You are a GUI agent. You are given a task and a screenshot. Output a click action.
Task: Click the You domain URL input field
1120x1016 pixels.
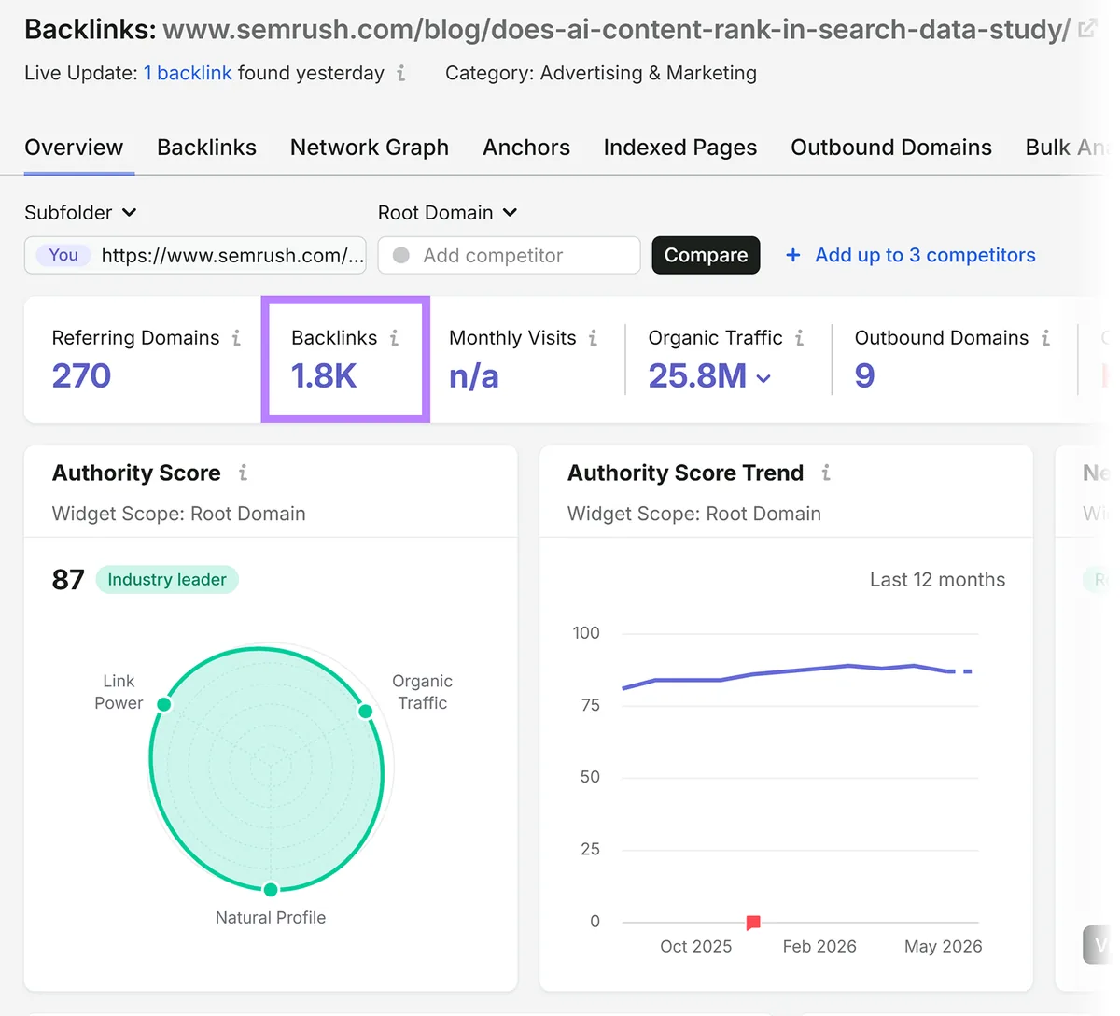tap(195, 255)
